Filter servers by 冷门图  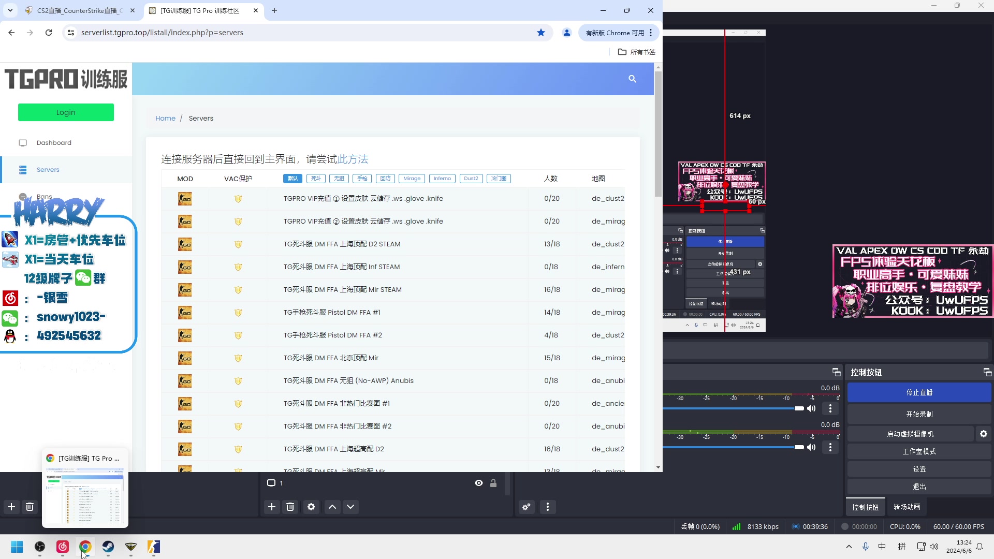(499, 179)
